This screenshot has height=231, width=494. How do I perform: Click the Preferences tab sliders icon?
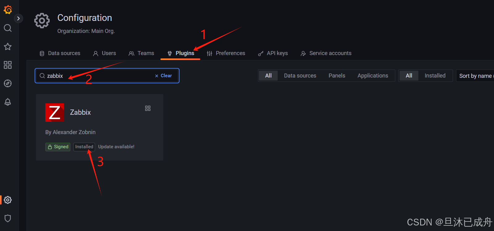(210, 54)
